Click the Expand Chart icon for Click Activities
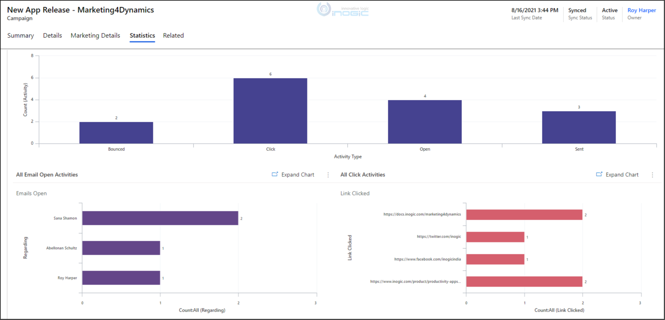 click(599, 174)
